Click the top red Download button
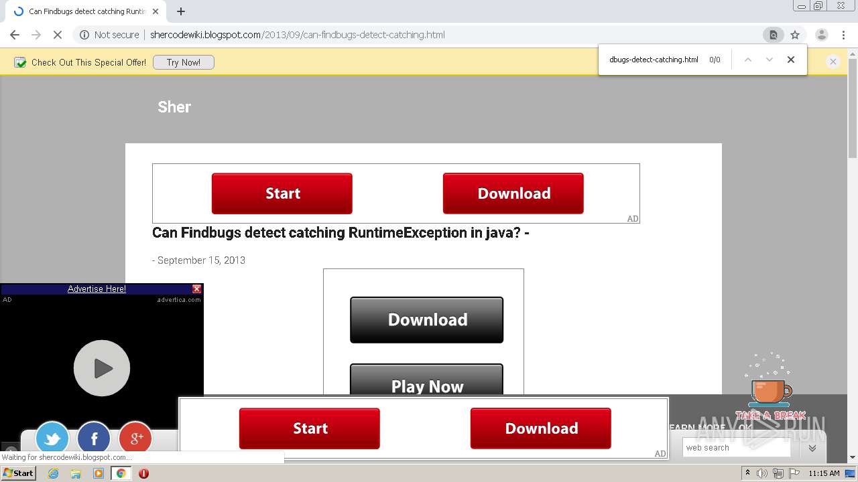 [513, 193]
